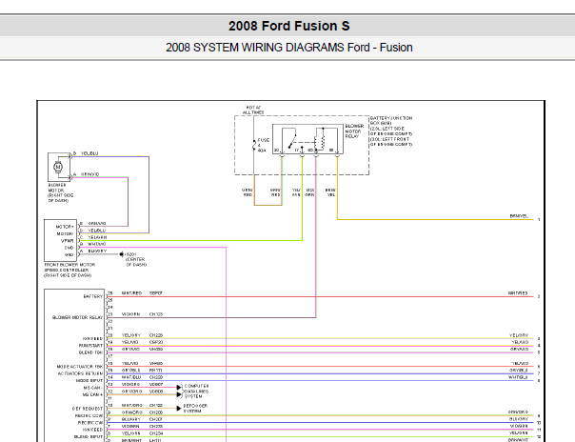Click circuit code "CH206" on pin 9

(x=156, y=412)
